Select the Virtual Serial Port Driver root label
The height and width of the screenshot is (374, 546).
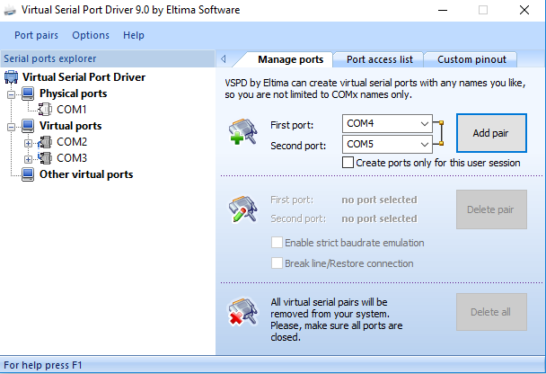pos(84,77)
